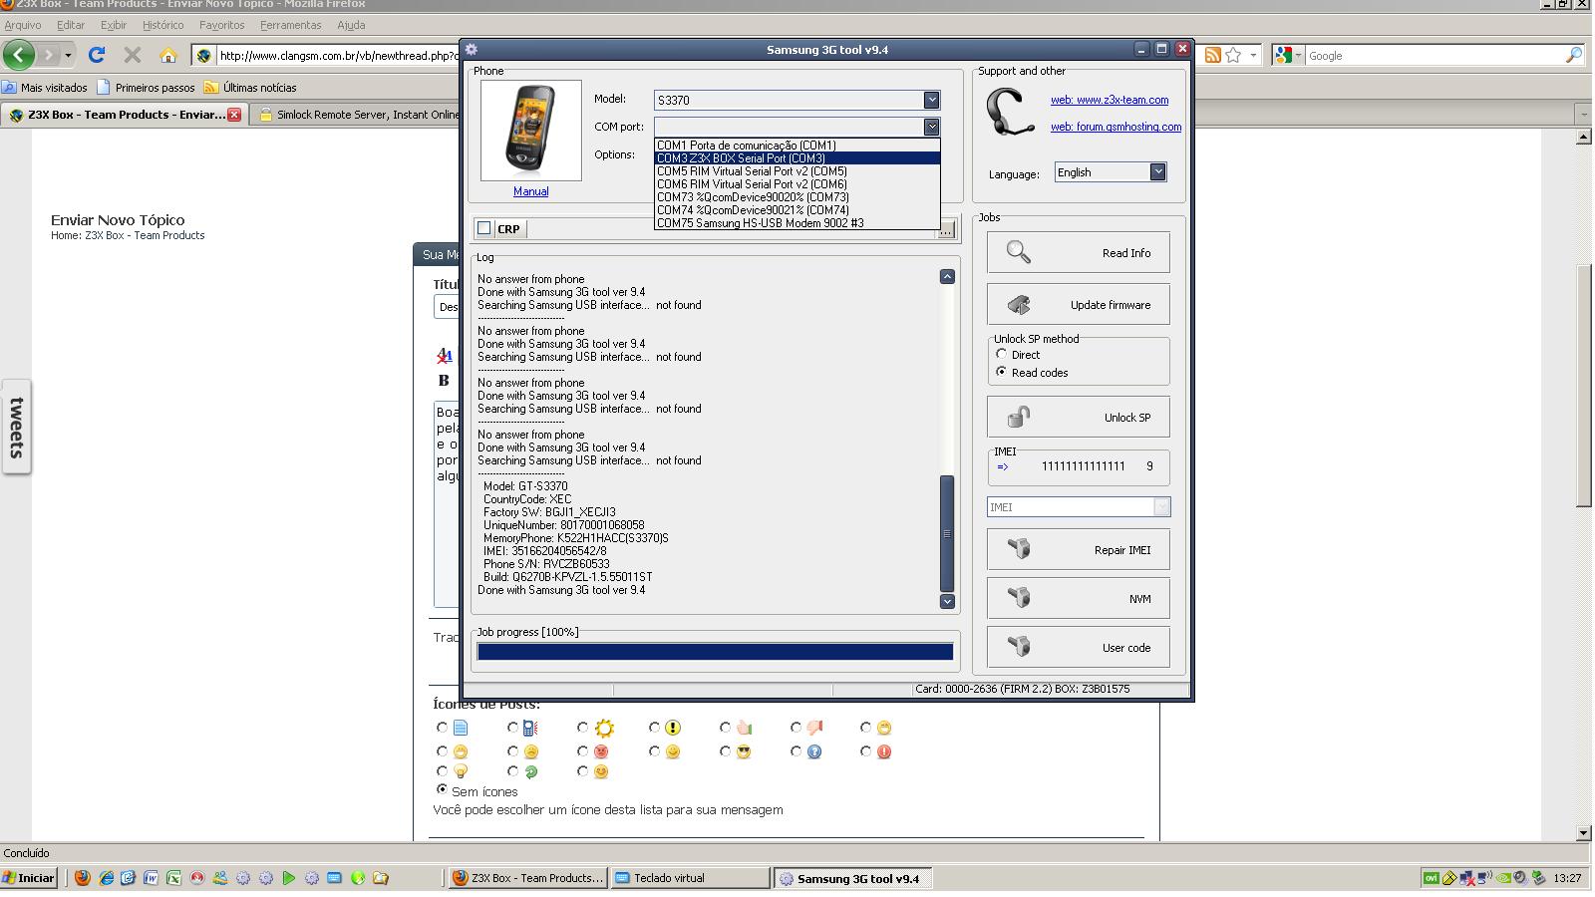The image size is (1595, 897).
Task: Choose the light bulb post icon radio
Action: click(442, 770)
